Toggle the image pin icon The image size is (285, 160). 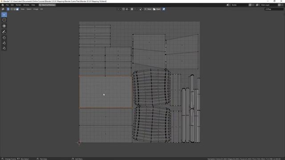164,9
